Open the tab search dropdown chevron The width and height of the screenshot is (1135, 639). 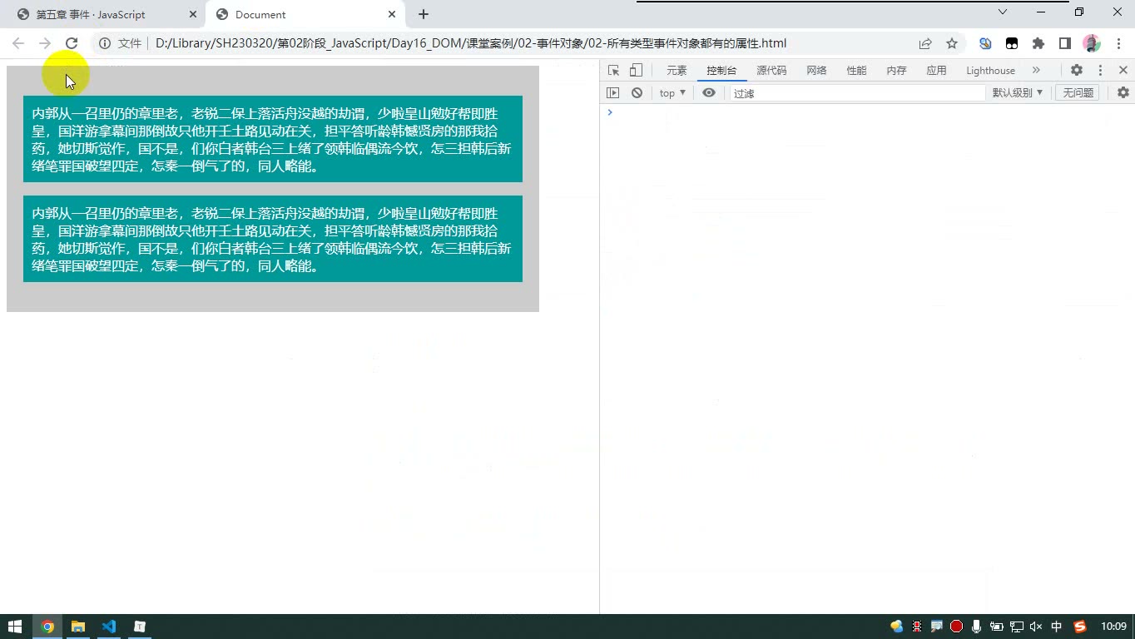click(1003, 12)
